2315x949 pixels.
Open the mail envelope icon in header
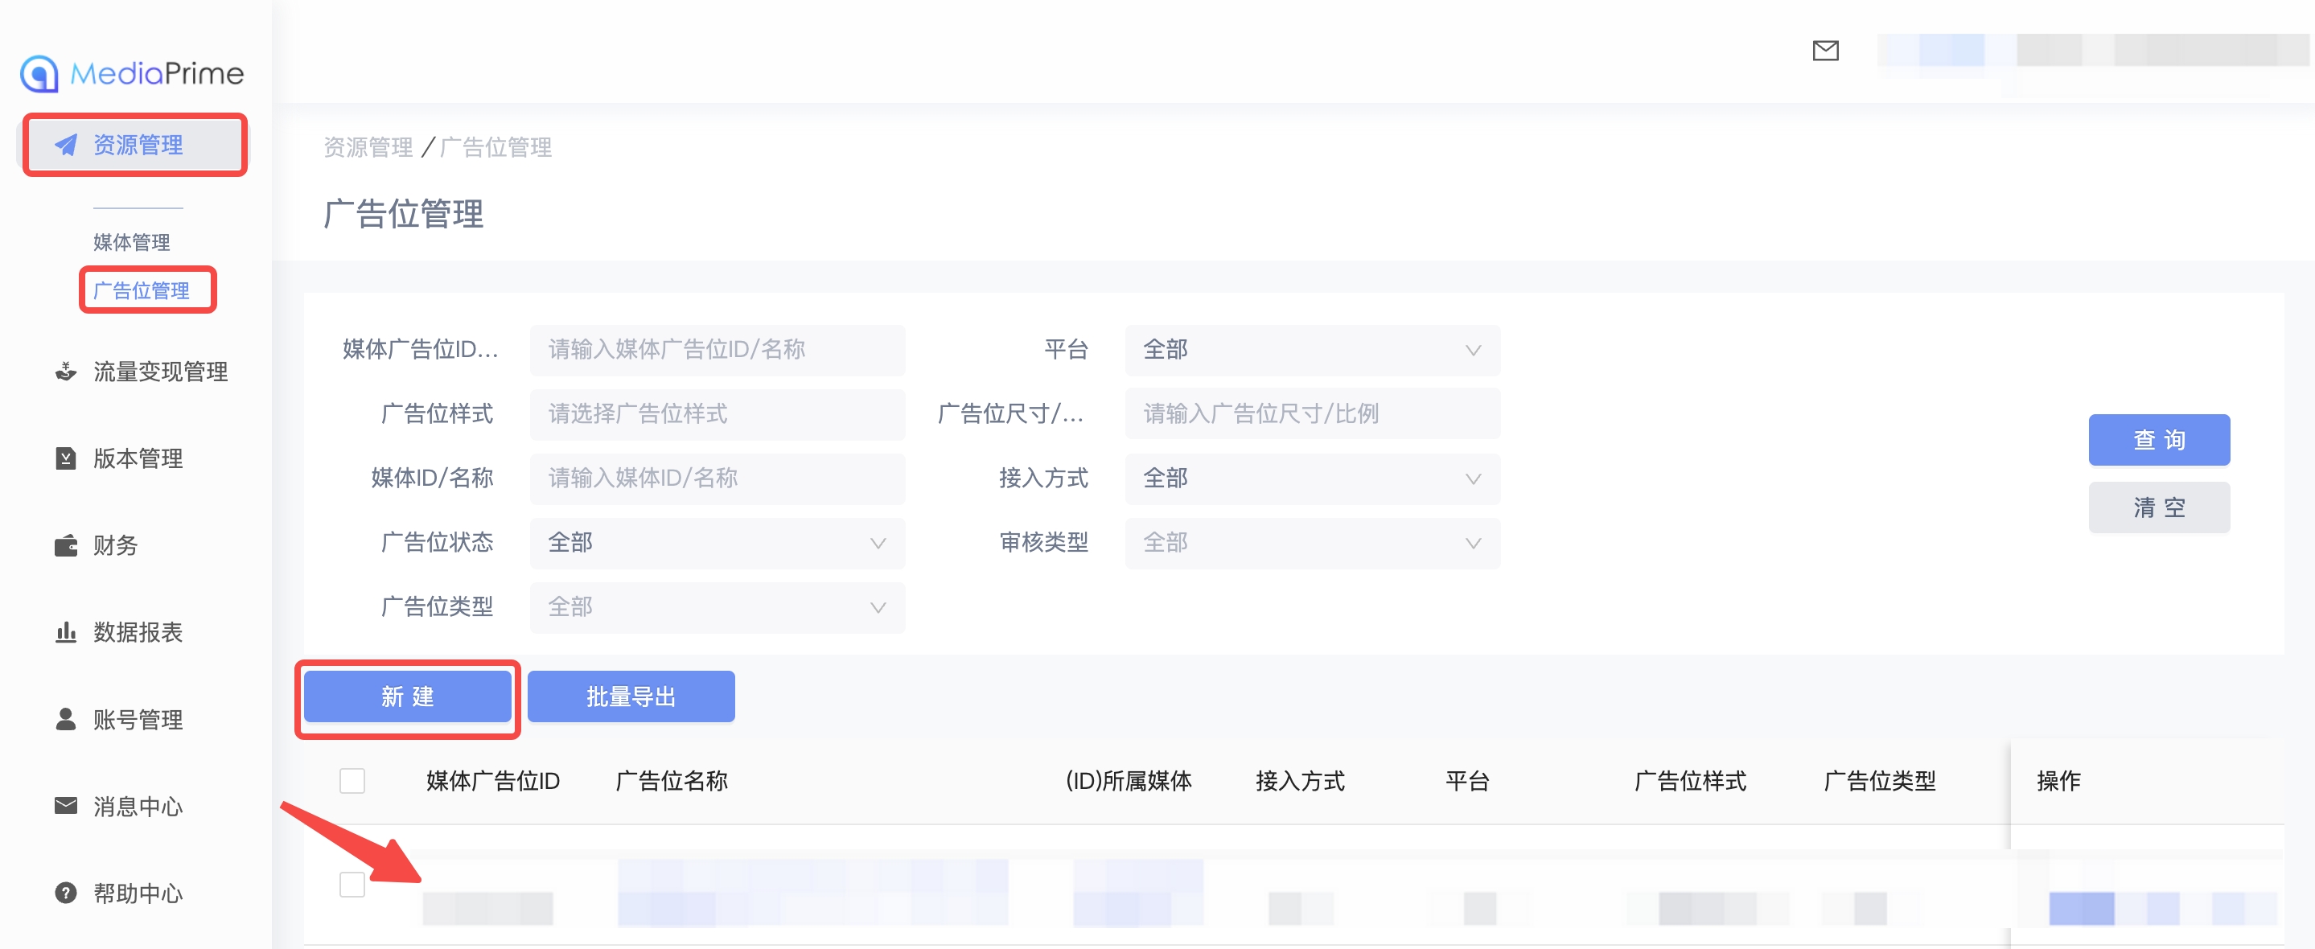click(x=1825, y=51)
